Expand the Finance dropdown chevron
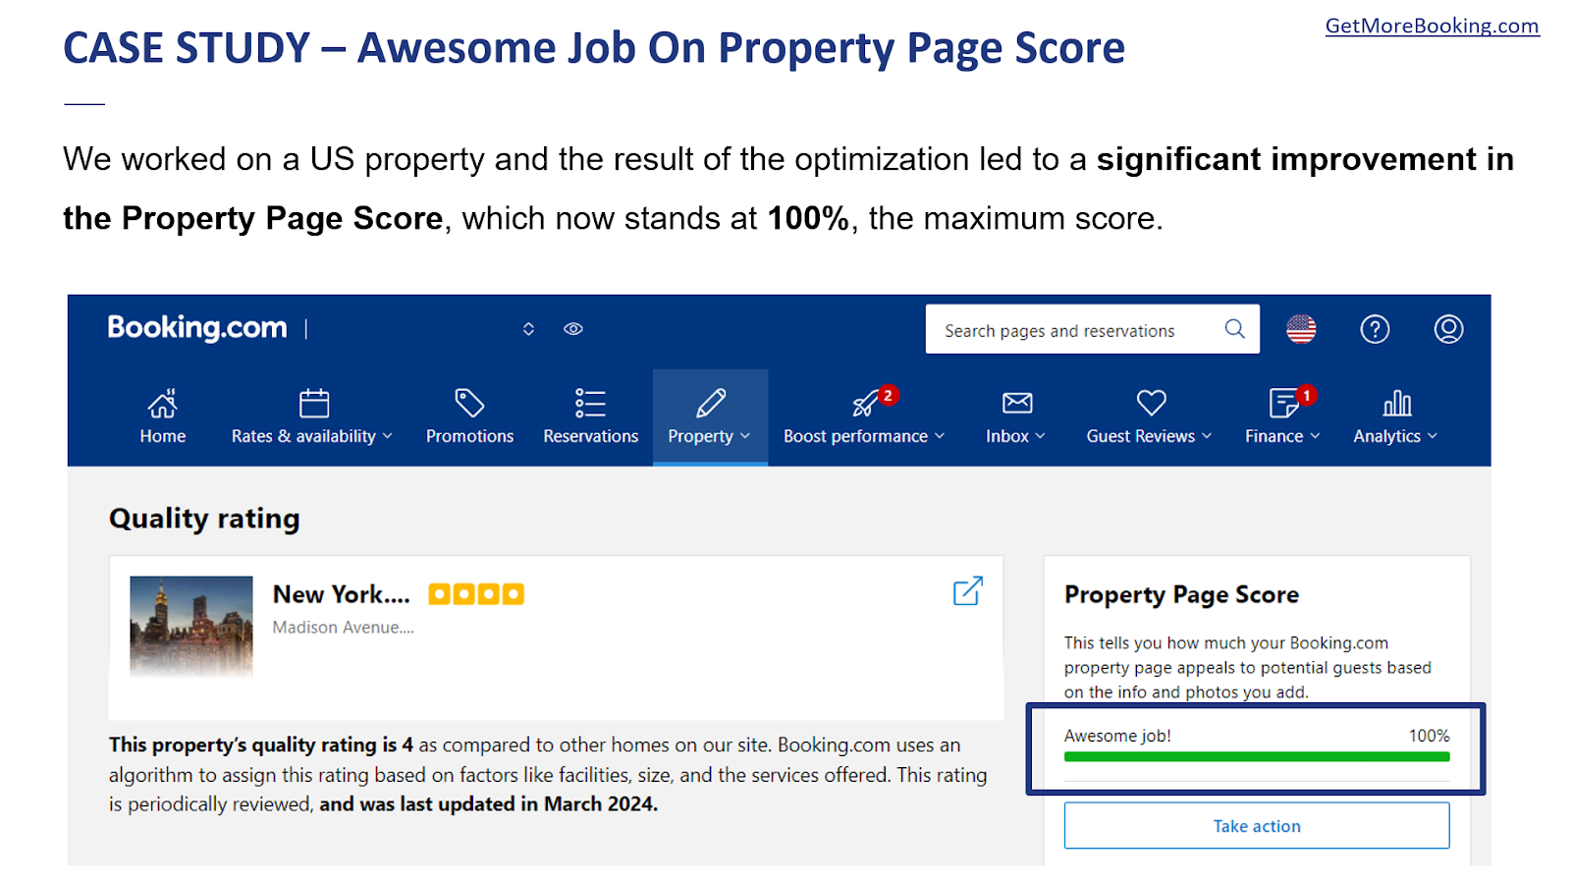This screenshot has height=883, width=1571. (x=1315, y=436)
